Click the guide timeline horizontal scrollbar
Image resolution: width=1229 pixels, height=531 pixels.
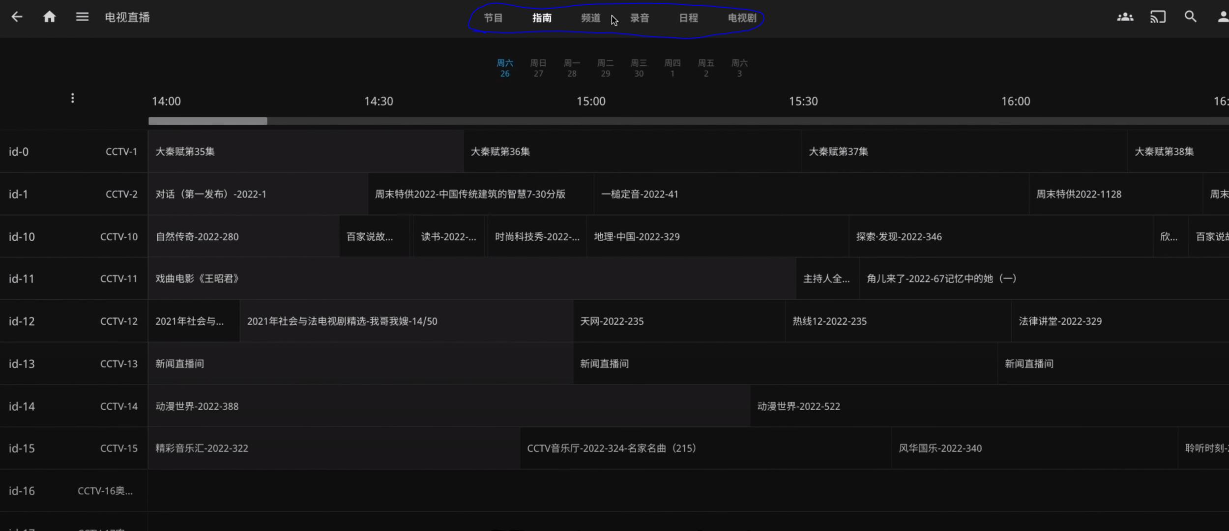[688, 121]
